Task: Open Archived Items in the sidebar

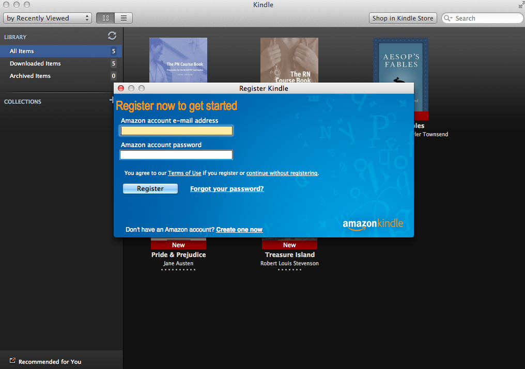Action: pos(30,76)
